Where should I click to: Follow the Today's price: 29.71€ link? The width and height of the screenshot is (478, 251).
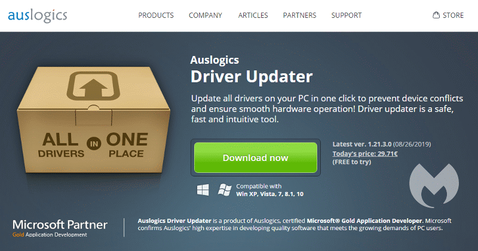(365, 154)
